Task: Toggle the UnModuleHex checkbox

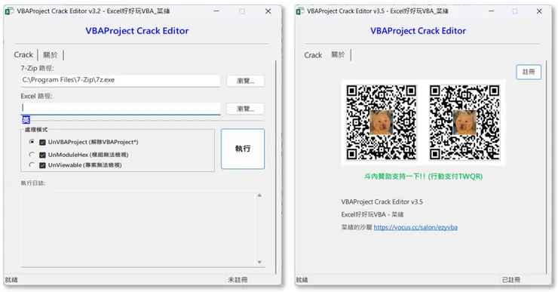Action: click(42, 155)
